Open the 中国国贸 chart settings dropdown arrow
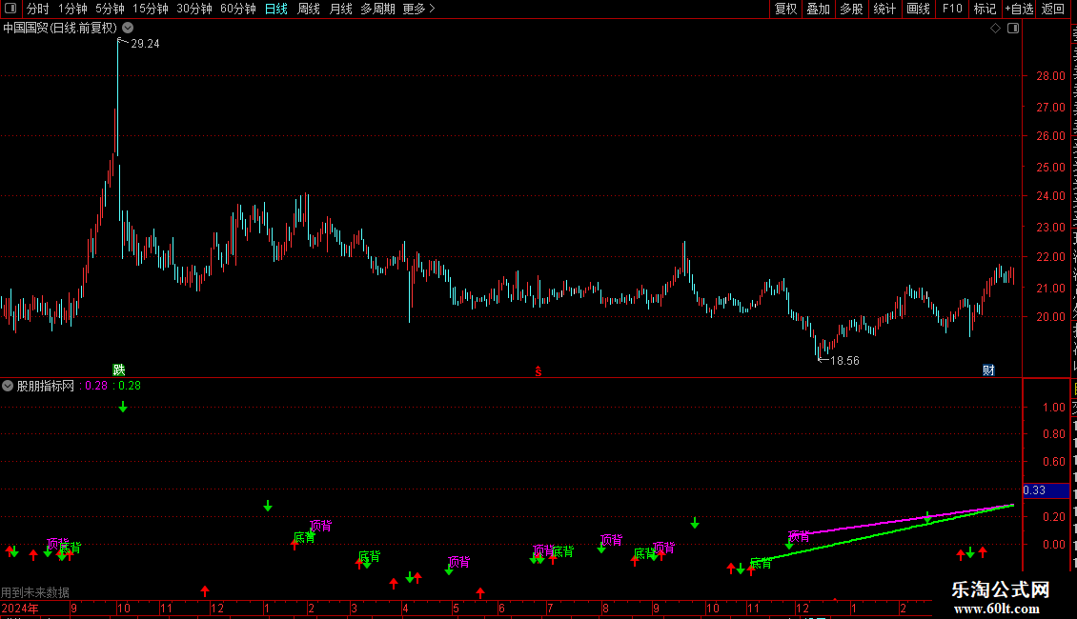Viewport: 1077px width, 619px height. point(128,28)
